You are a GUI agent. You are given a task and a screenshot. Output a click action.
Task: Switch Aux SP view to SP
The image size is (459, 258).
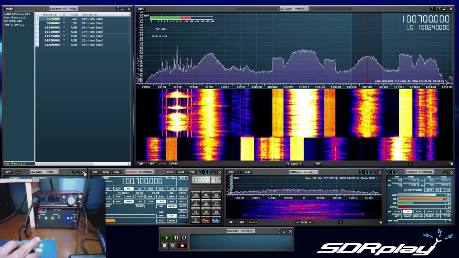pos(231,222)
